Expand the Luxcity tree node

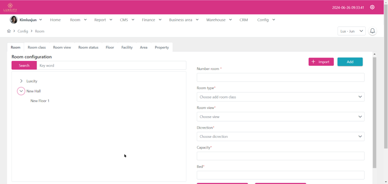click(21, 81)
